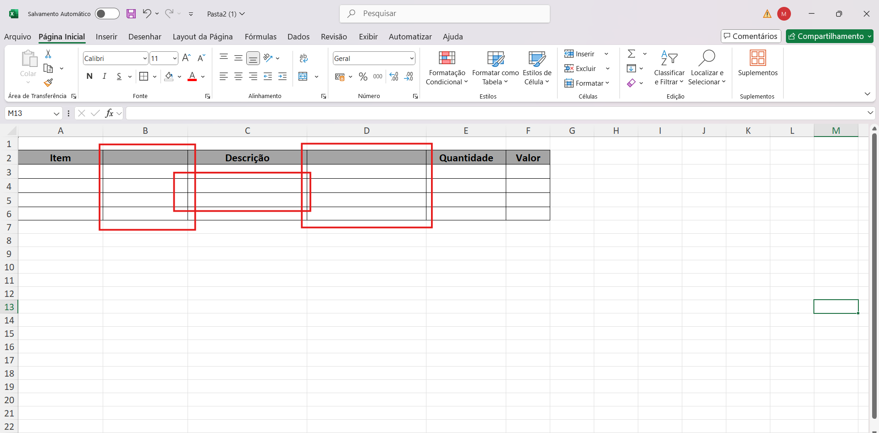This screenshot has height=433, width=879.
Task: Click the Clear eraser icon
Action: click(x=631, y=83)
